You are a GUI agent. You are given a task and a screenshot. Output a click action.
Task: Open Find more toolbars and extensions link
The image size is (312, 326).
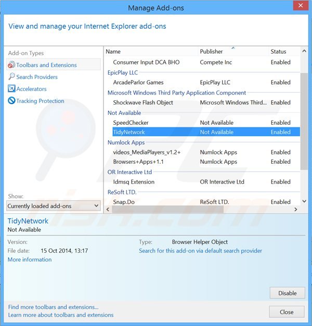[53, 307]
